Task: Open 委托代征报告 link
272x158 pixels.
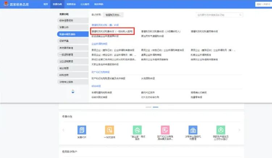Action: click(148, 93)
